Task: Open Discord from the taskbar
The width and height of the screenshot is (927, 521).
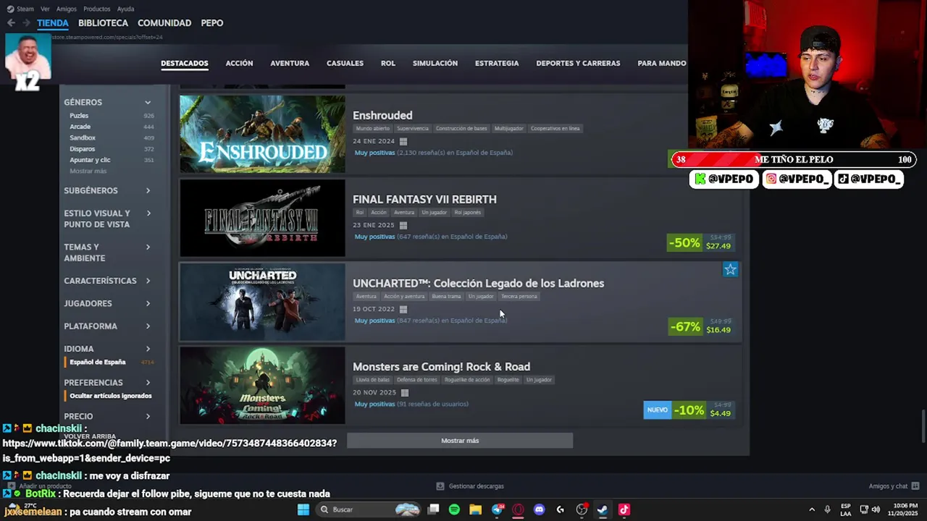Action: 539,509
